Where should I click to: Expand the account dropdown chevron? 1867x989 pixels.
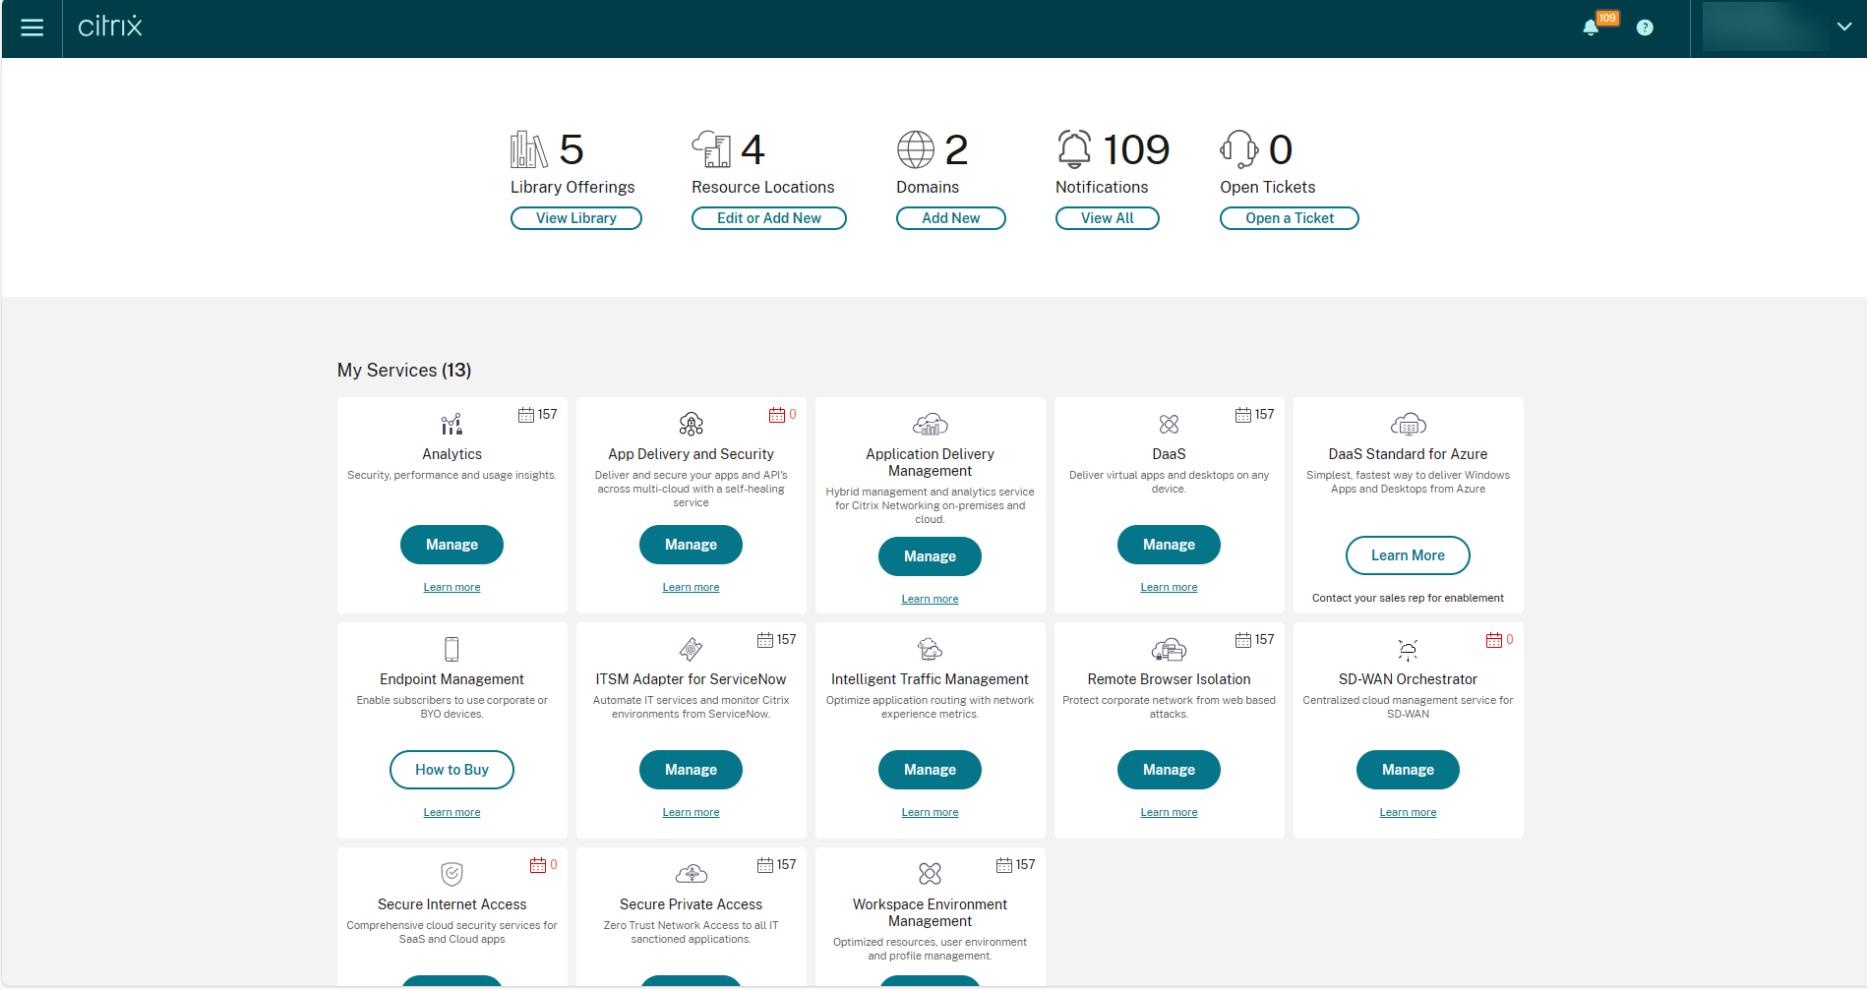(1844, 28)
